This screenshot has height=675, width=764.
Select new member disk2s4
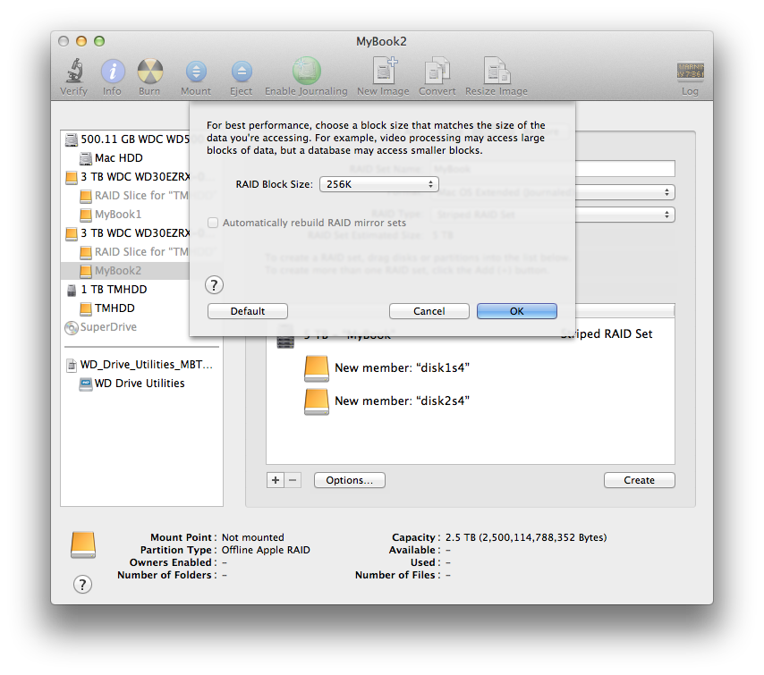click(402, 401)
